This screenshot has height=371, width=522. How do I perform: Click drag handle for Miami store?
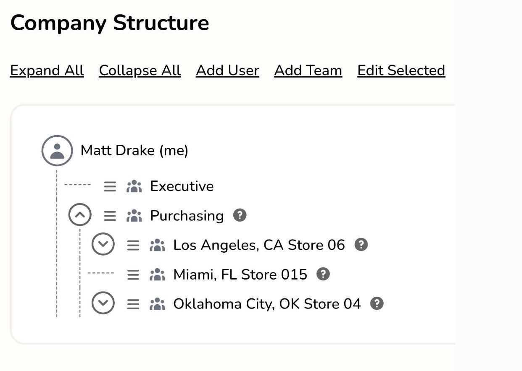point(133,274)
